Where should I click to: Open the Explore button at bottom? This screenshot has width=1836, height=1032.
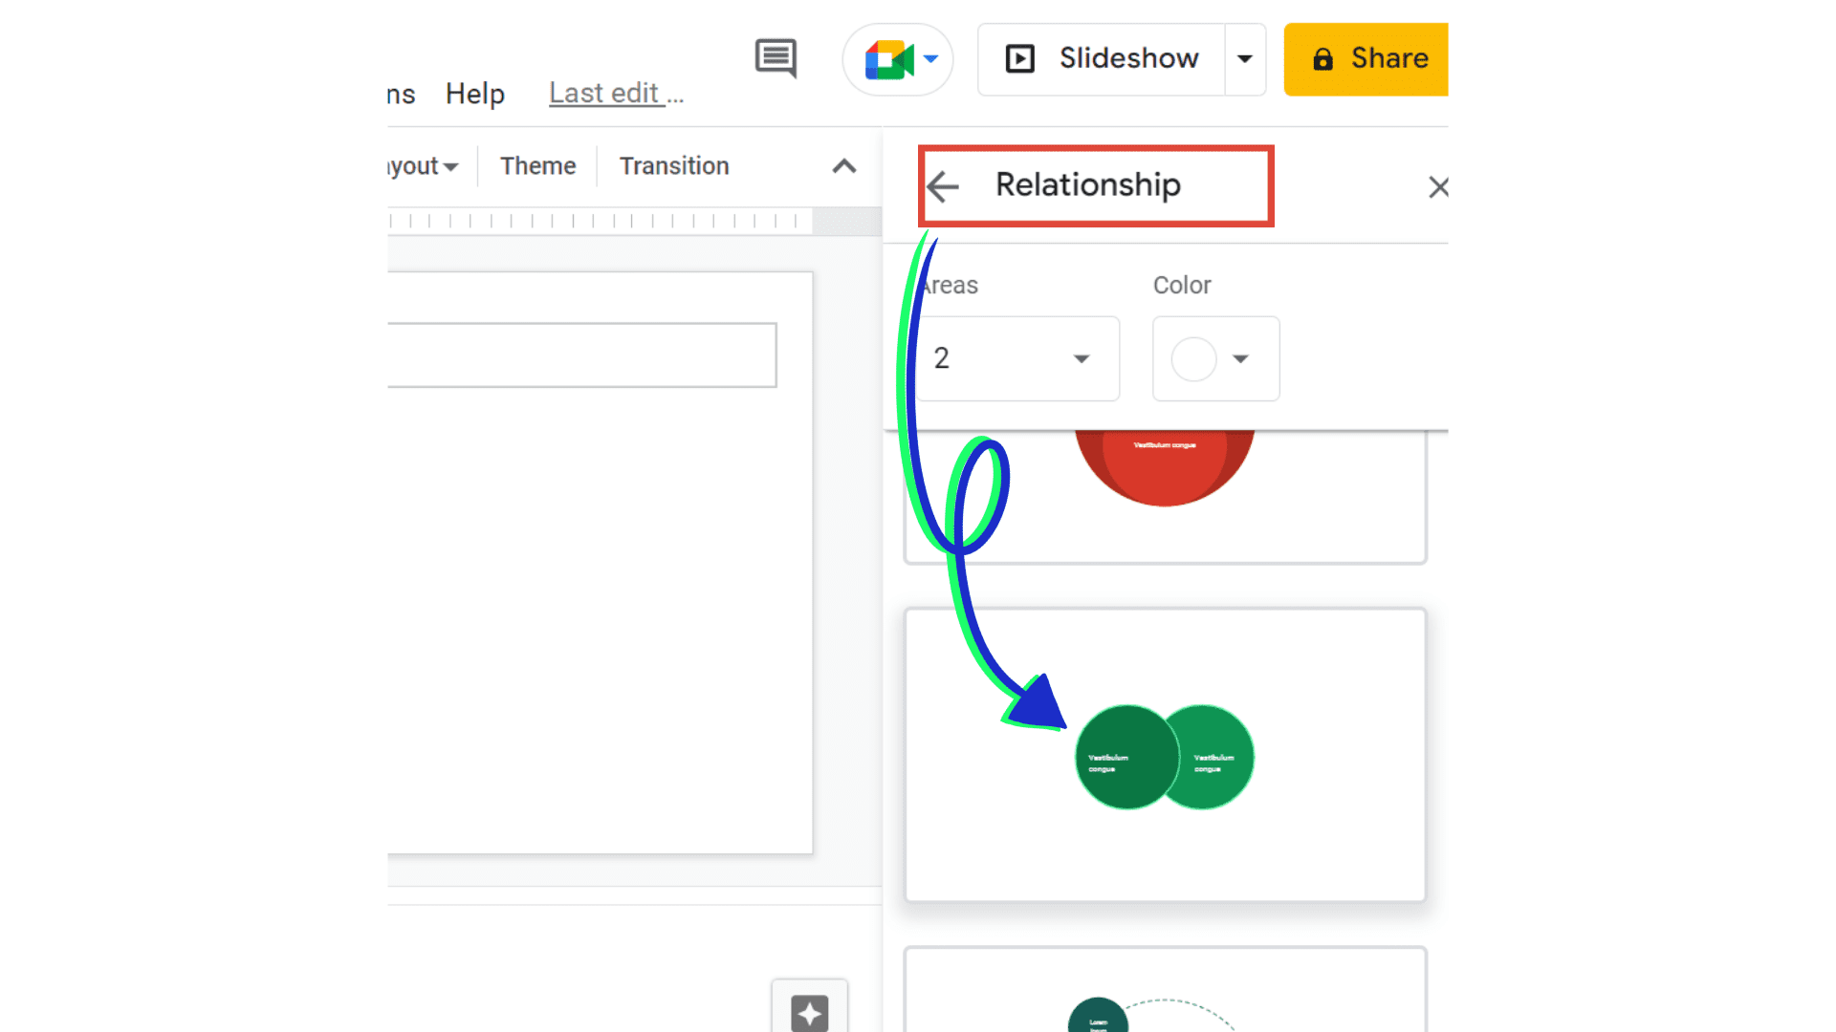click(810, 1008)
